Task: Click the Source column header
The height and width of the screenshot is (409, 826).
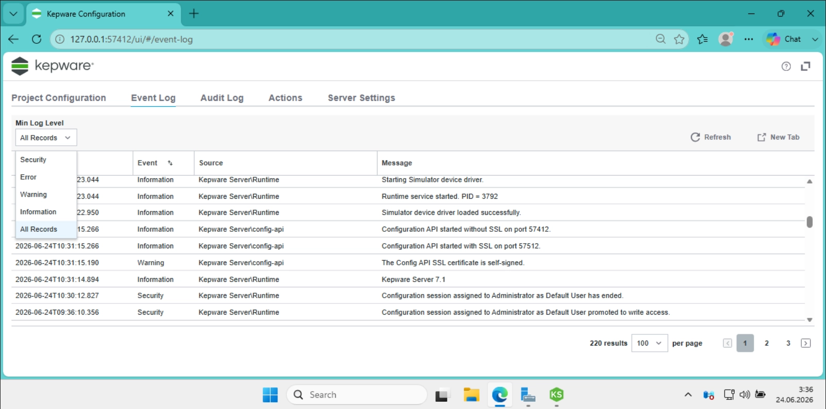Action: 211,163
